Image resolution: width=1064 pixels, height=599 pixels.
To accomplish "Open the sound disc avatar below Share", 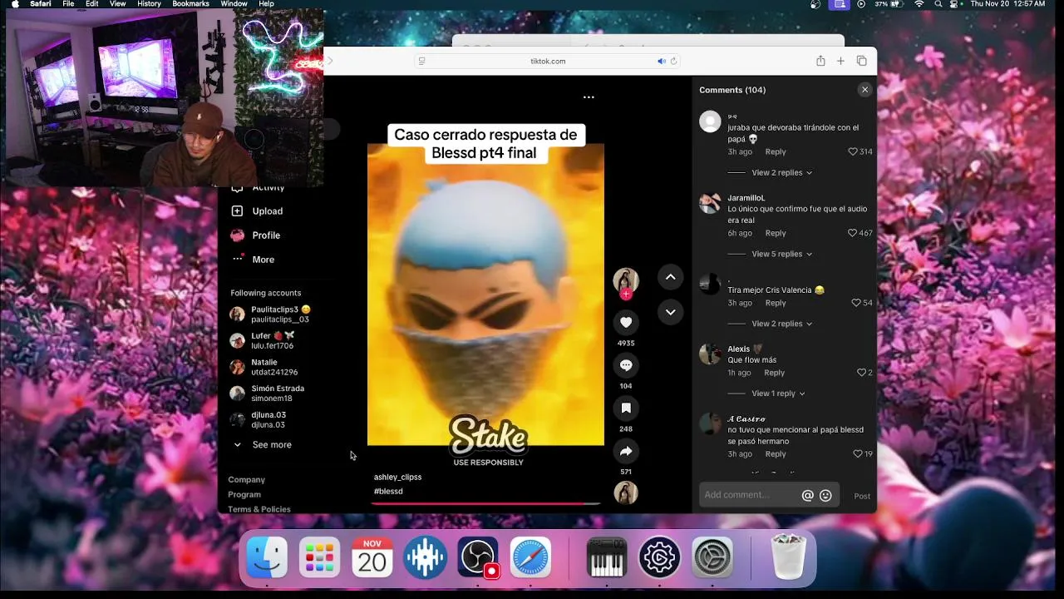I will (626, 493).
